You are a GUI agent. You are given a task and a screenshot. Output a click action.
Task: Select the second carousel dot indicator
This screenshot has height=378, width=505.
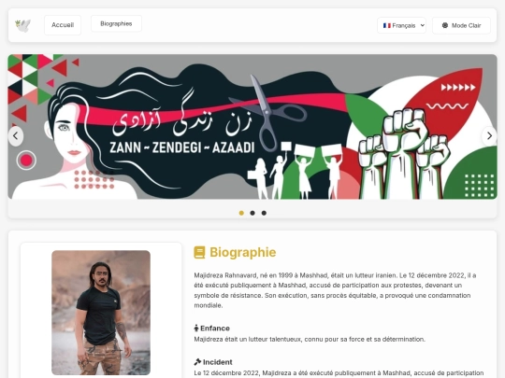point(252,213)
